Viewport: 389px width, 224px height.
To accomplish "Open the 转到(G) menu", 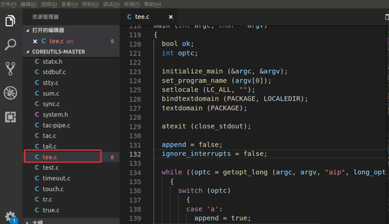I will [x=90, y=4].
